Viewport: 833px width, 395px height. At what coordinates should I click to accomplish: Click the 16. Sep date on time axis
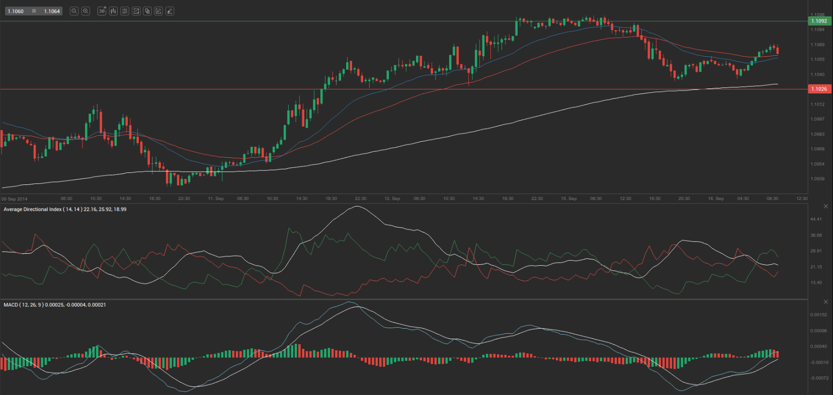(716, 199)
